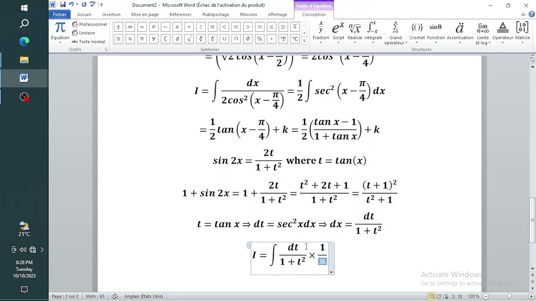Screen dimensions: 536x301
Task: Open the Fichier tab
Action: coord(59,14)
